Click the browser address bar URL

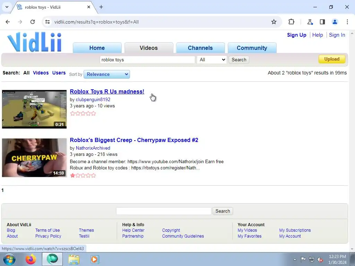click(x=96, y=22)
